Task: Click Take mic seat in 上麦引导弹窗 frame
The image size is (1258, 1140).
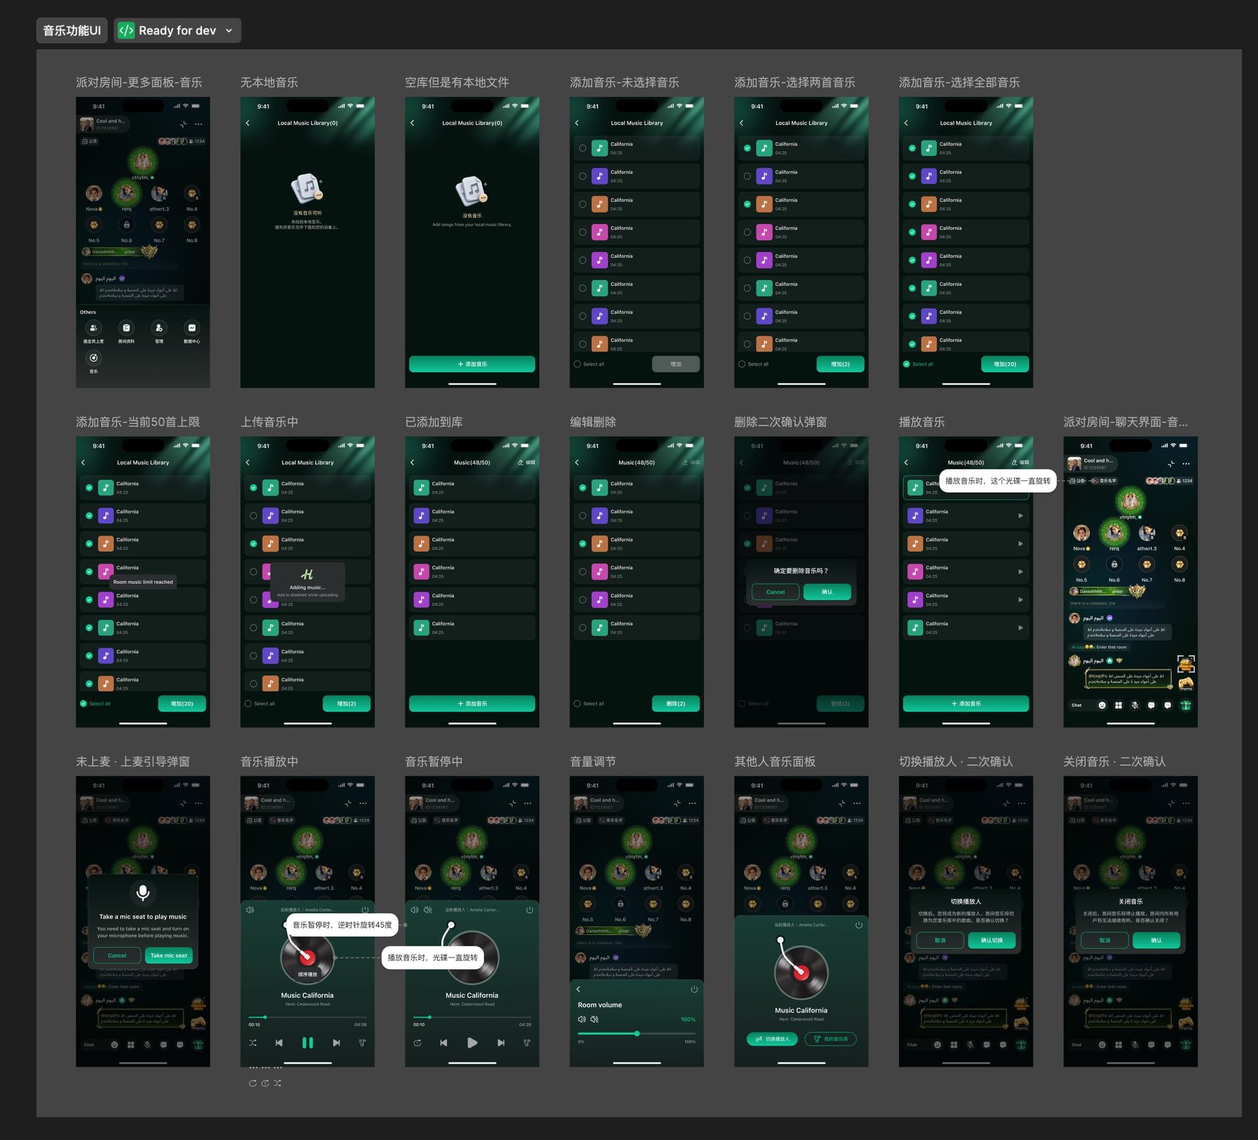Action: tap(169, 956)
